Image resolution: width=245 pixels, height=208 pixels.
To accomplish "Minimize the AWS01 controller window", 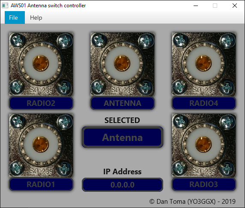I will (x=196, y=6).
